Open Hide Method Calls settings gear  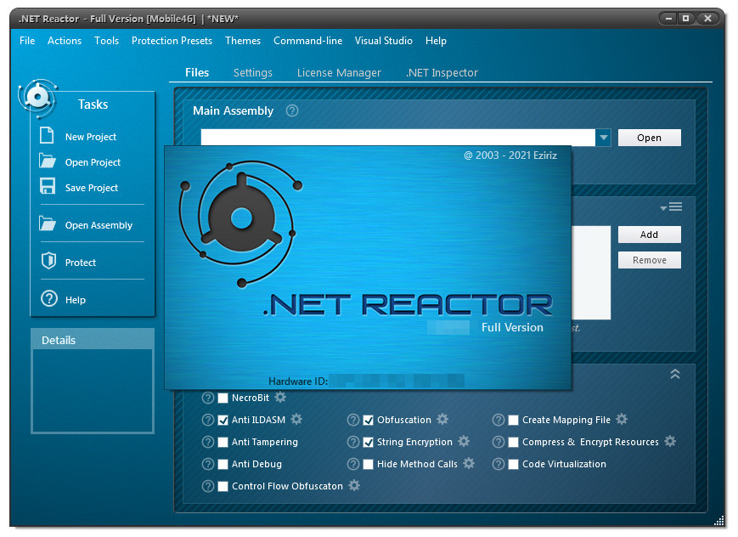click(x=469, y=463)
